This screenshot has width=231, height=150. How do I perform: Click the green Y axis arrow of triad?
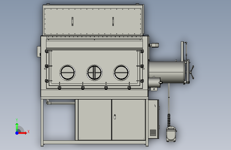17,127
